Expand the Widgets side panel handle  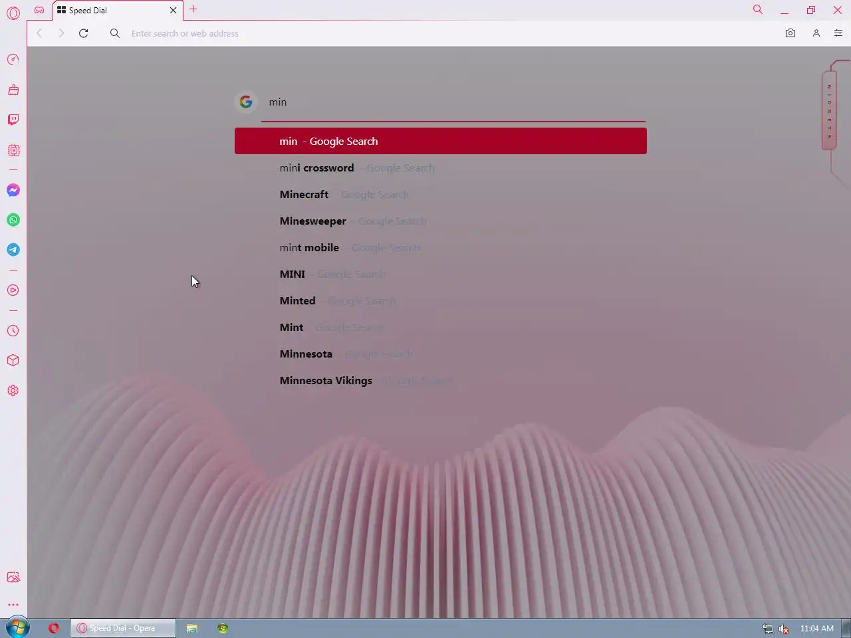pos(829,110)
